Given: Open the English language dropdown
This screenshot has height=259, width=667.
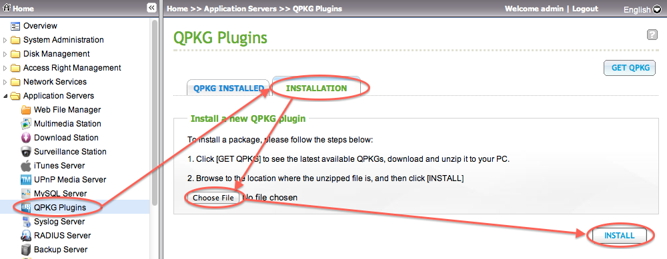Looking at the screenshot, I should [x=643, y=9].
